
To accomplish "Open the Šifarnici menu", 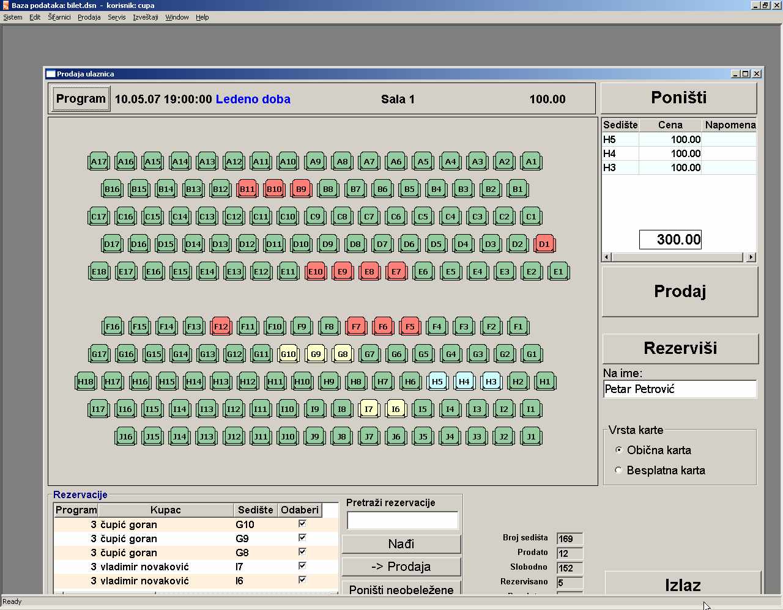I will pos(59,17).
